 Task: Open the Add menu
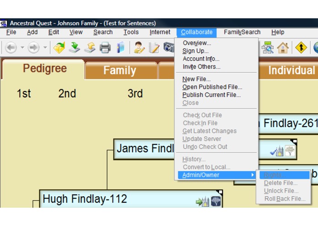point(32,32)
